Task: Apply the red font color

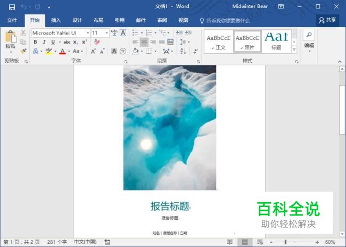Action: click(x=63, y=52)
